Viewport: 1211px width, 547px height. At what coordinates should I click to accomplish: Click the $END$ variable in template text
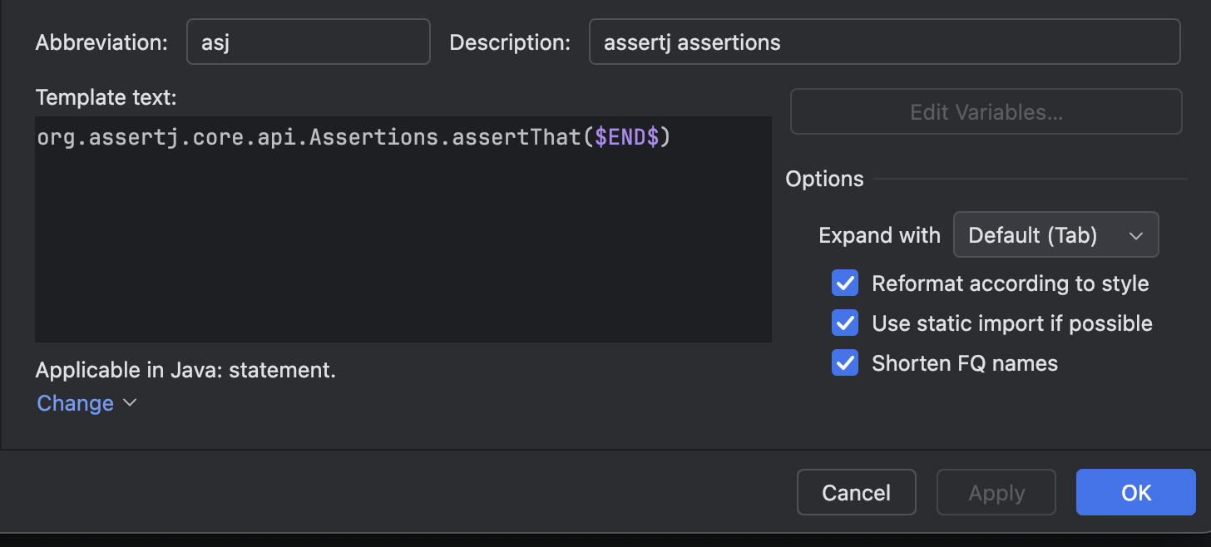click(627, 138)
